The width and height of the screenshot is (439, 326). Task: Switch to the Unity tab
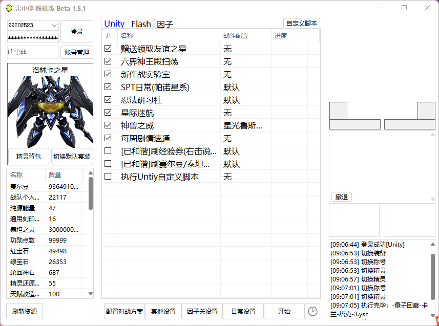(x=114, y=24)
